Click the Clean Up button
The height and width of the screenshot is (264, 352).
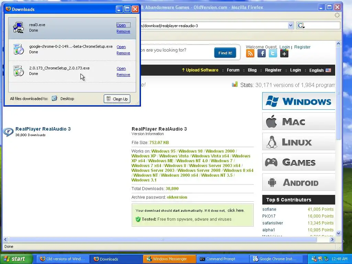click(117, 99)
